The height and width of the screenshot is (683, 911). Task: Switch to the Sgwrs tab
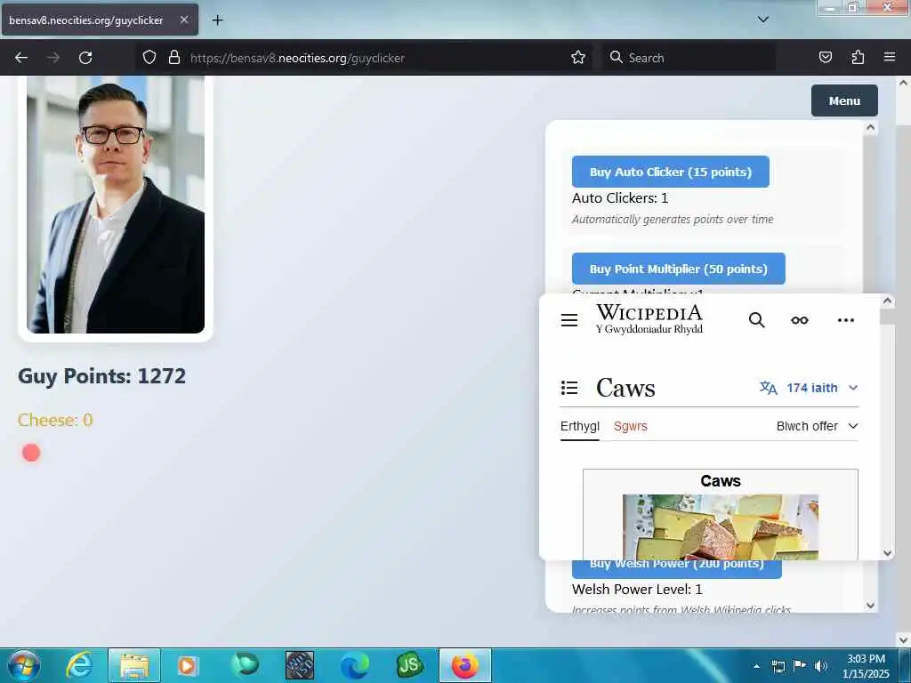[631, 426]
